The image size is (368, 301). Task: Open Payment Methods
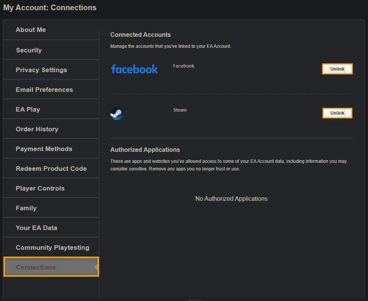point(51,148)
